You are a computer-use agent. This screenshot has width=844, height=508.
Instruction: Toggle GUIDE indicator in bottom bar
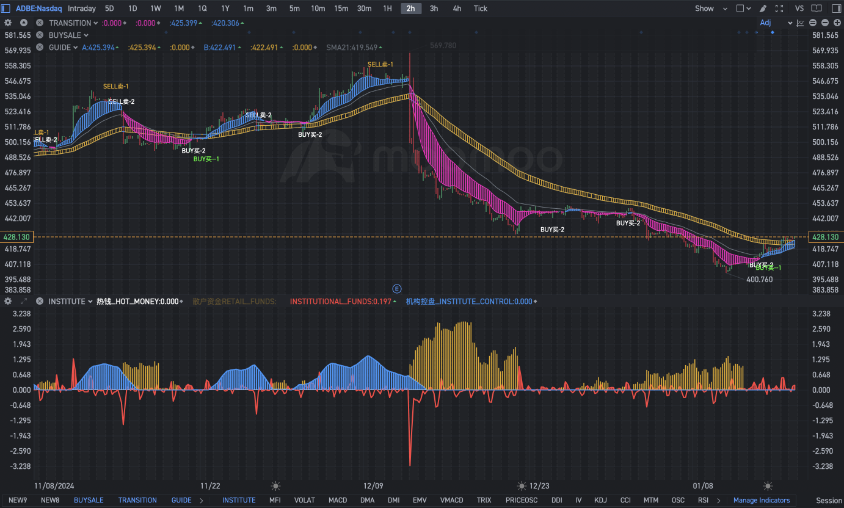(x=181, y=500)
